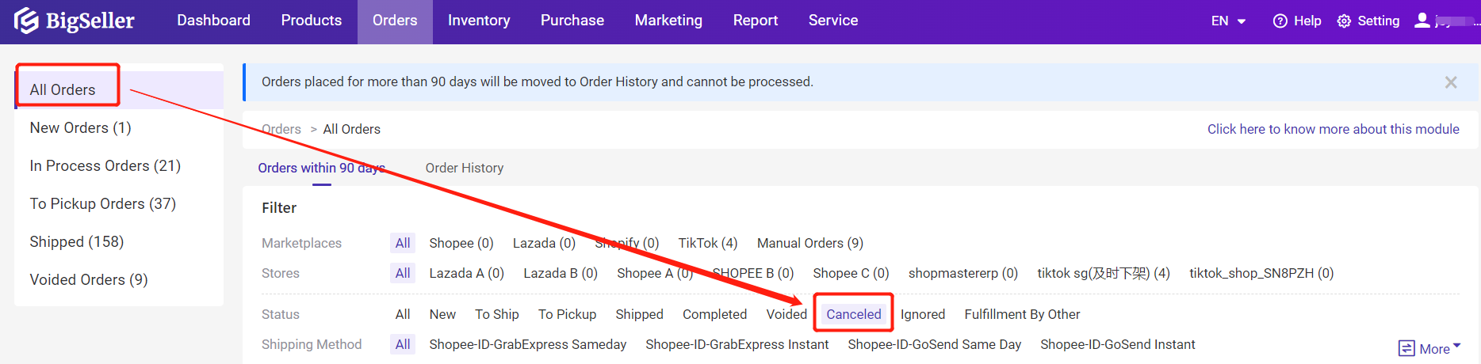
Task: Filter by Shopee-ID-GrabExpress Sameday
Action: point(527,344)
